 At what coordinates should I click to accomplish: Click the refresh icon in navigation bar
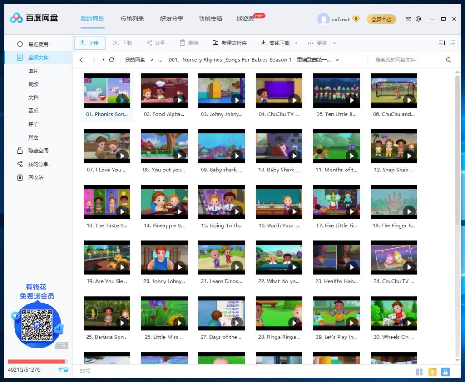pos(112,60)
